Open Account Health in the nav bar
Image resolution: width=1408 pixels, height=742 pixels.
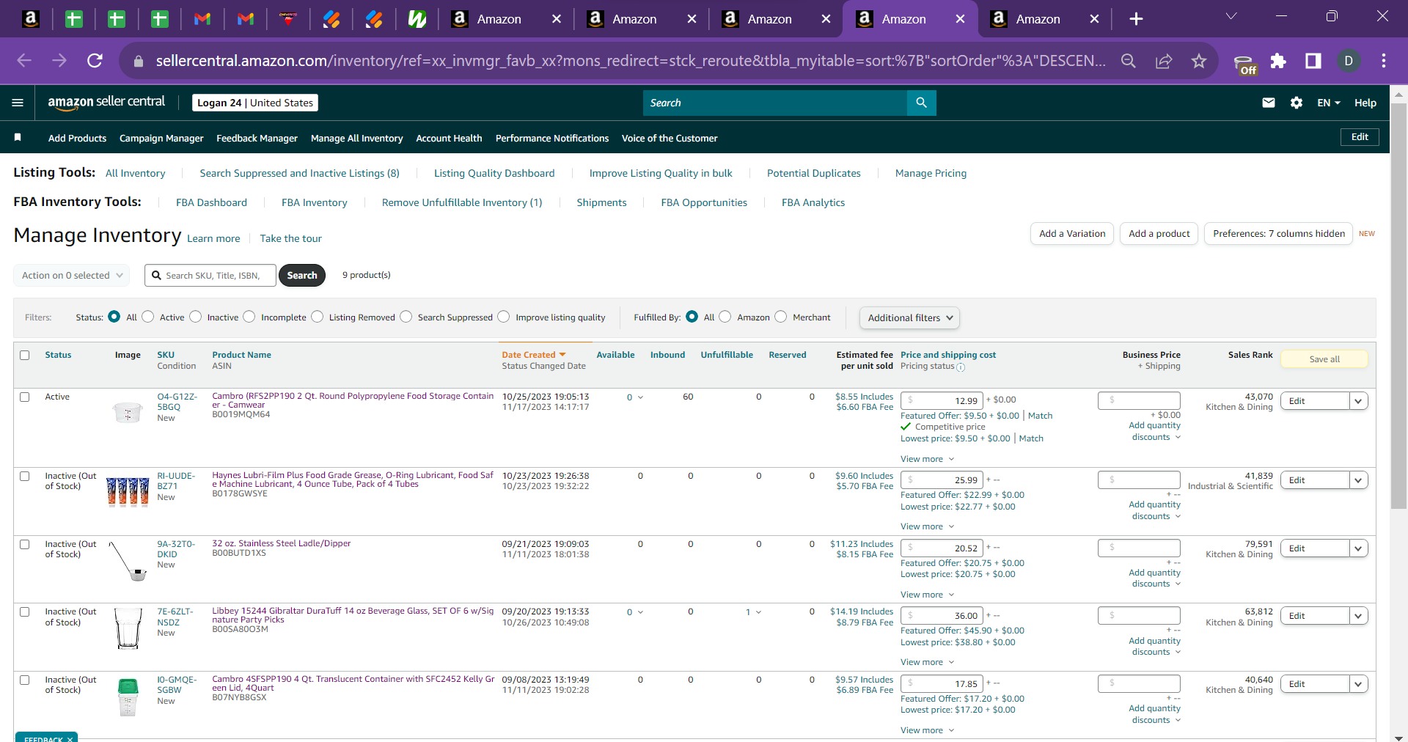coord(449,138)
